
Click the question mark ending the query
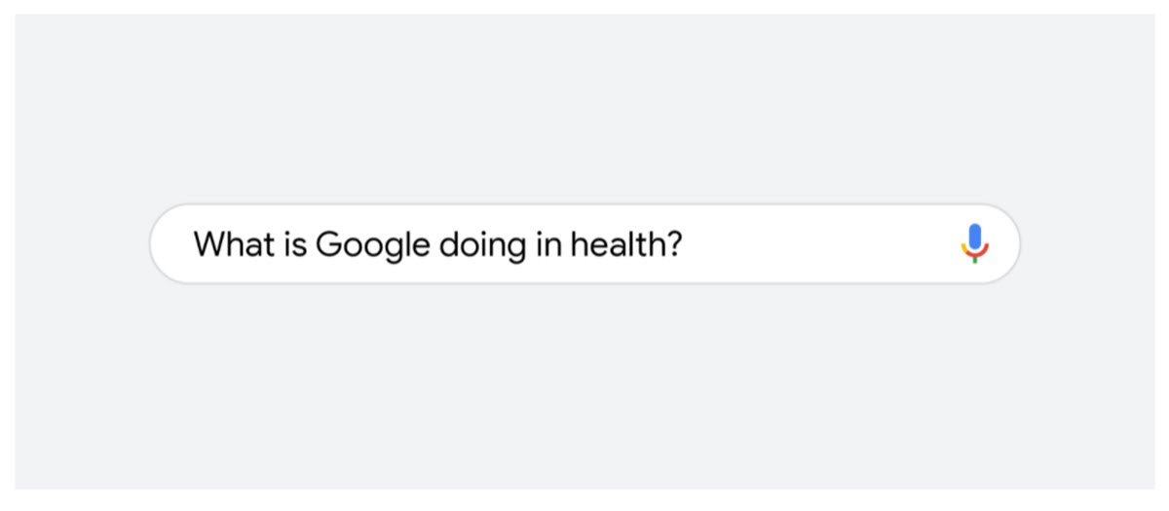coord(674,243)
